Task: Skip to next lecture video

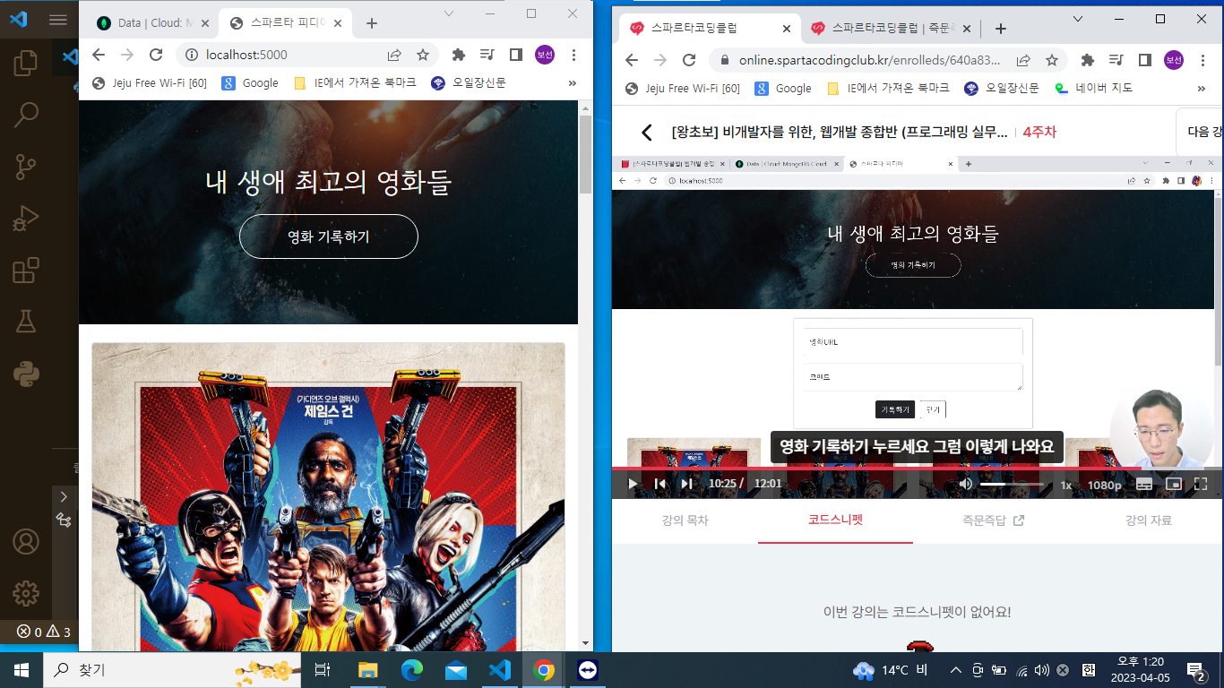Action: coord(687,484)
